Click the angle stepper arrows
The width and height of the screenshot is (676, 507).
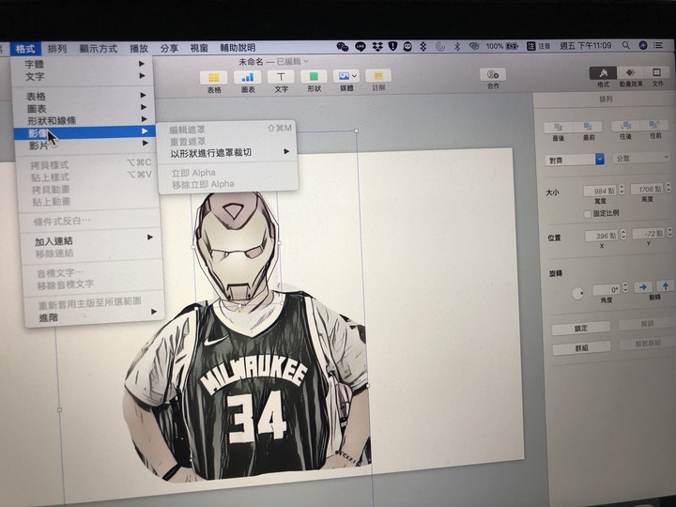[625, 287]
